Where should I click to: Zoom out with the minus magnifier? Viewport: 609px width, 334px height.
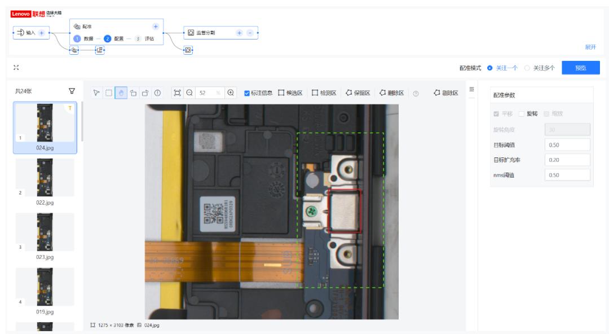pos(189,93)
